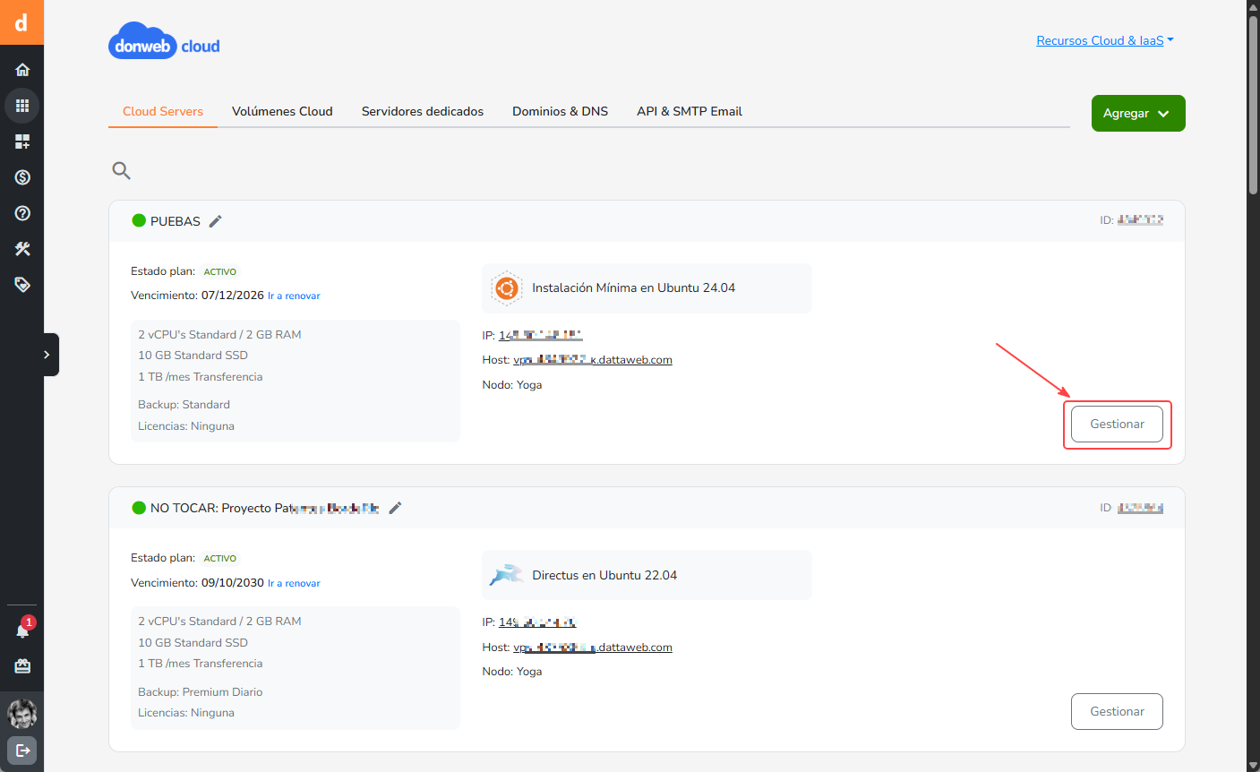Switch to Volúmenes Cloud tab
The image size is (1260, 772).
(x=282, y=111)
